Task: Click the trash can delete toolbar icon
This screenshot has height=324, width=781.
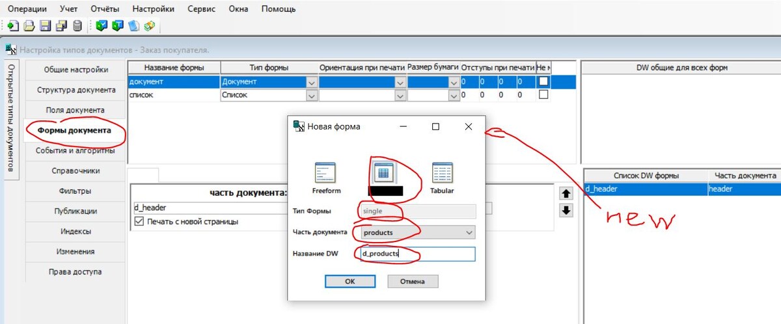Action: point(77,26)
